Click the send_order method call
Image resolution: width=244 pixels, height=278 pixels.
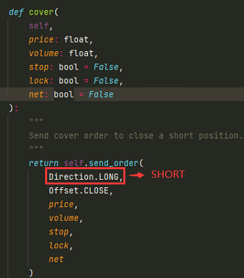(113, 163)
